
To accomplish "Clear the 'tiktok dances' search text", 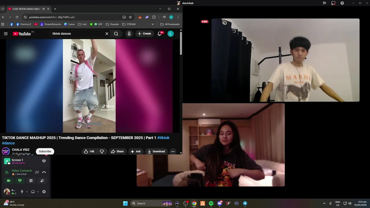I will (107, 34).
